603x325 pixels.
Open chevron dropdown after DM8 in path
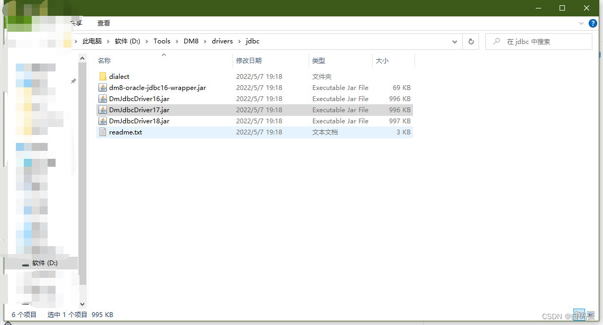[x=205, y=41]
